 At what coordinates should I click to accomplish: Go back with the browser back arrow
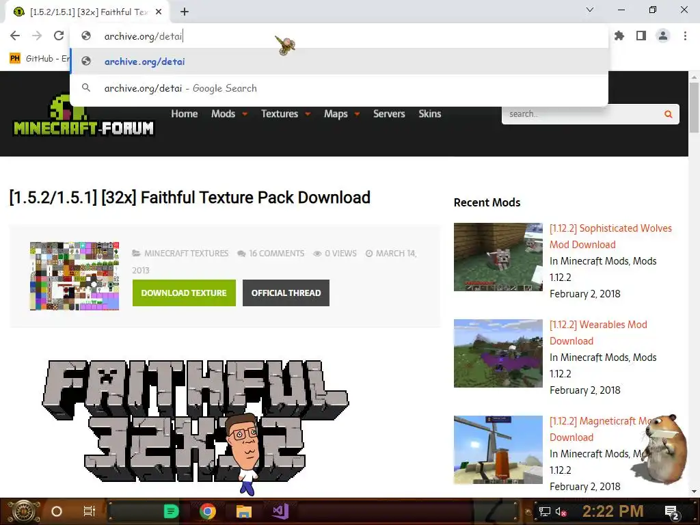(15, 36)
